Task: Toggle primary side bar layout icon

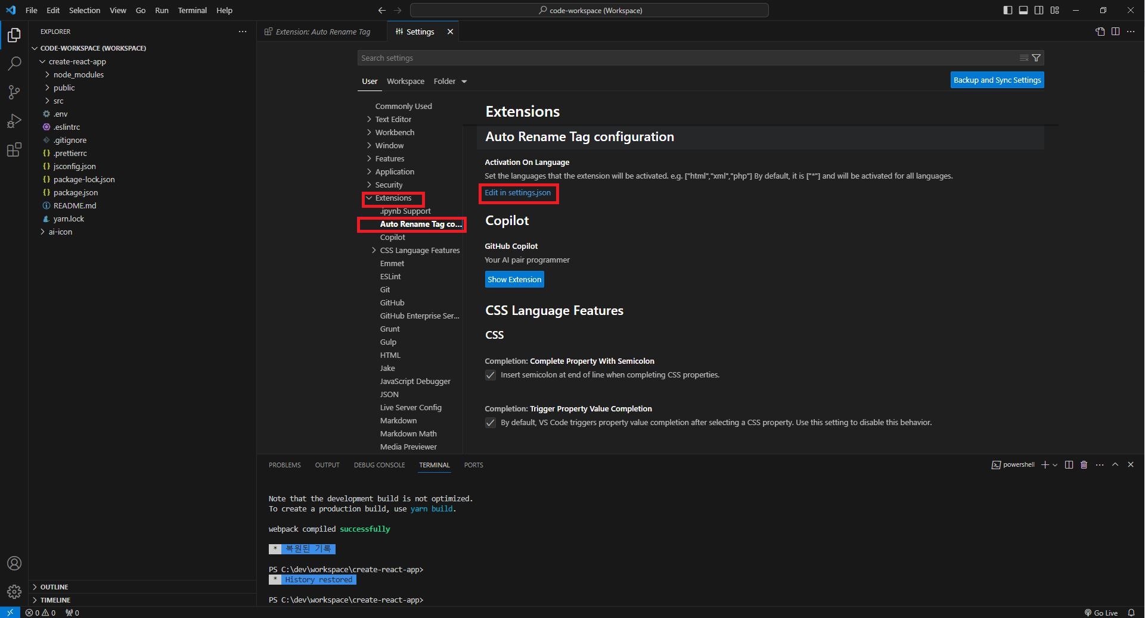Action: pos(1007,10)
